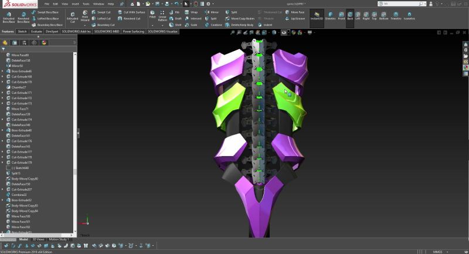
Task: Switch to Top view orientation
Action: (x=374, y=16)
